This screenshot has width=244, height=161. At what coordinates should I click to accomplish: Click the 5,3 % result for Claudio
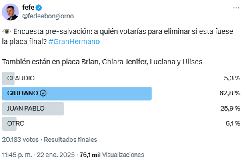(231, 78)
